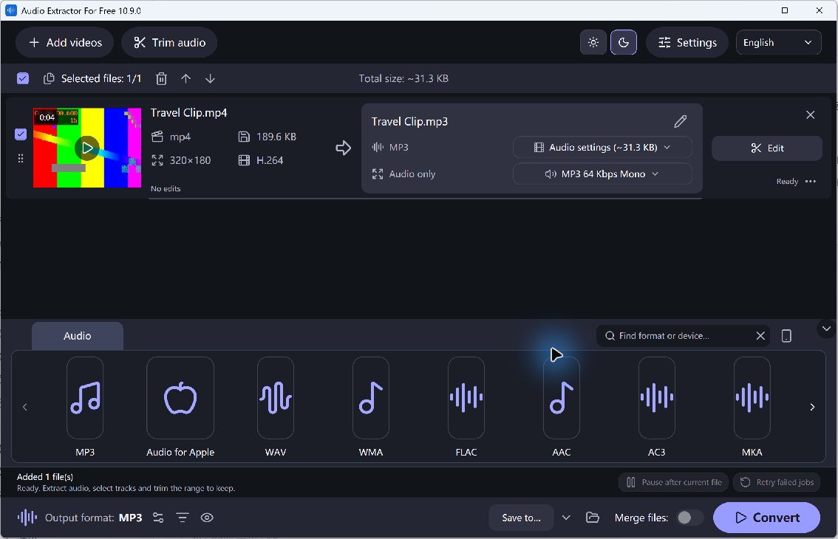Screen dimensions: 838x539
Task: Rename output file with pencil icon
Action: 681,121
